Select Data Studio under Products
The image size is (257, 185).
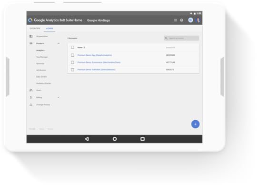pos(41,77)
